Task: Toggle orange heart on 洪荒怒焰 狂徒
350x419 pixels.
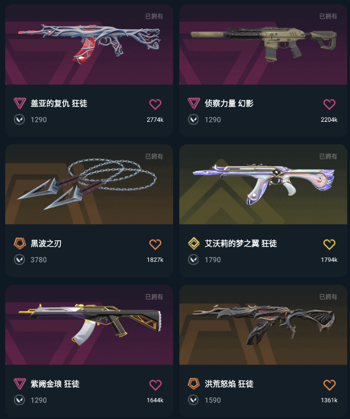Action: coord(329,385)
